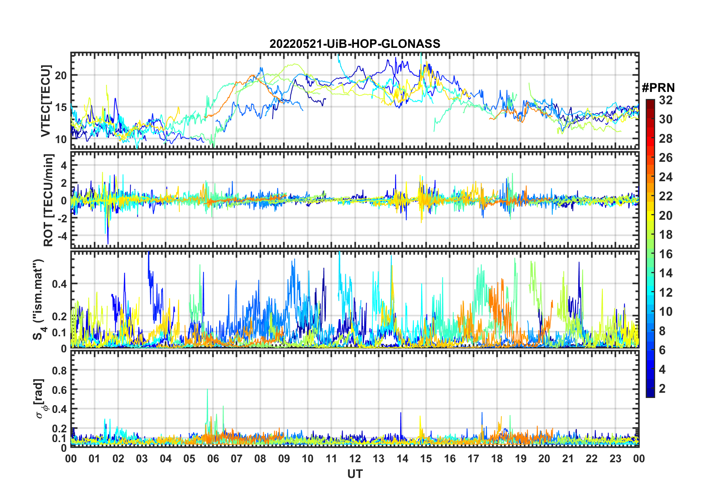Image resolution: width=710 pixels, height=497 pixels.
Task: Select the orange colorbar segment near 24
Action: (650, 177)
